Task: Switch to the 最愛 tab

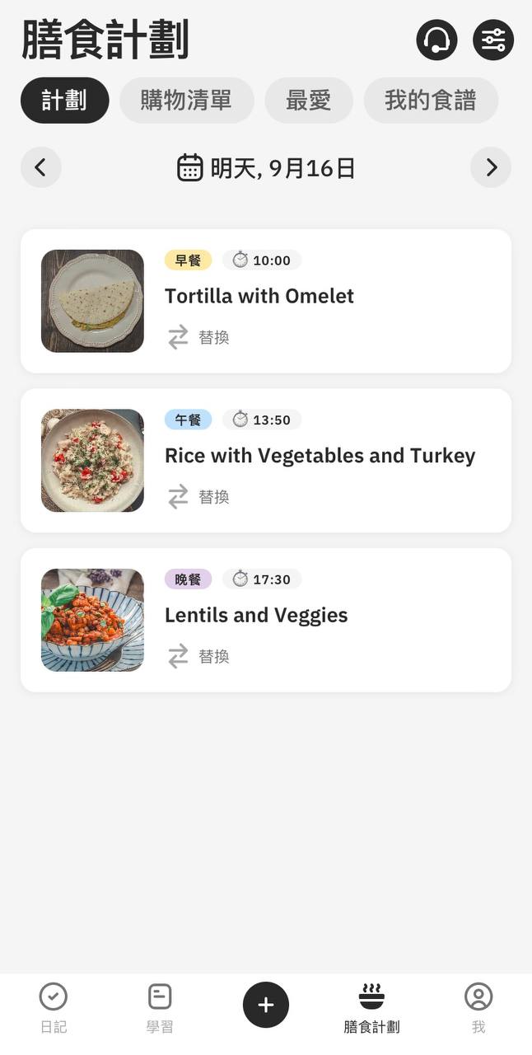Action: click(309, 101)
